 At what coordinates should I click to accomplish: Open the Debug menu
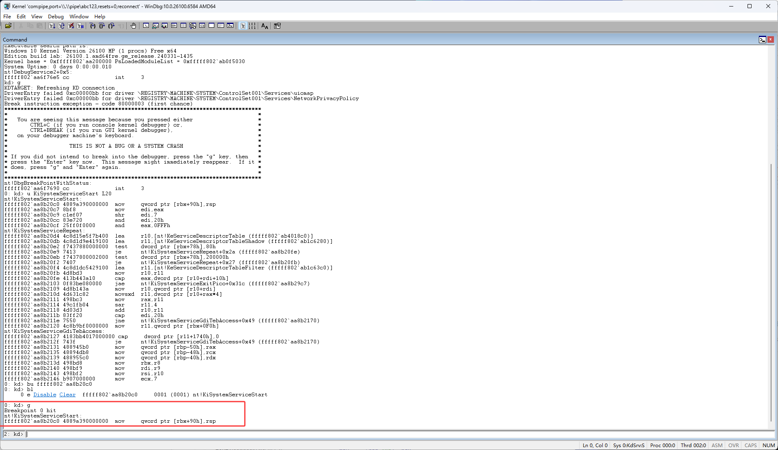(56, 17)
